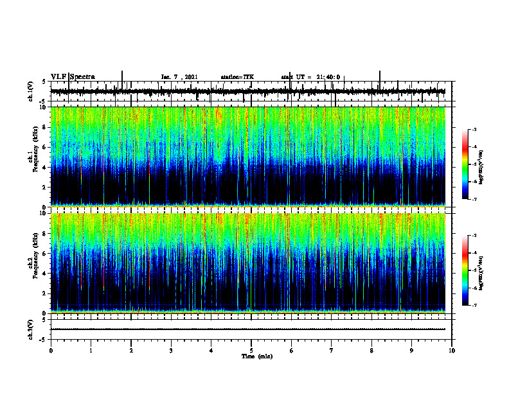The height and width of the screenshot is (393, 509).
Task: Click the "8" kHz tick on ch.1 frequency axis
Action: [x=45, y=127]
